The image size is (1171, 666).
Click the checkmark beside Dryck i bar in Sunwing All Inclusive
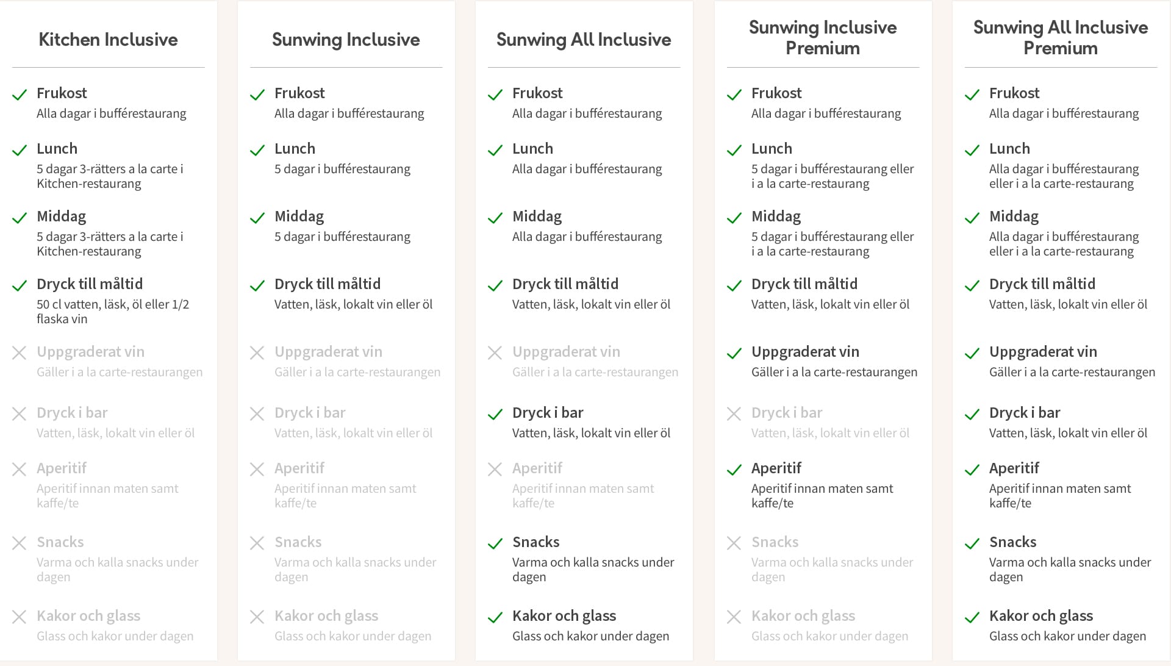click(x=495, y=415)
